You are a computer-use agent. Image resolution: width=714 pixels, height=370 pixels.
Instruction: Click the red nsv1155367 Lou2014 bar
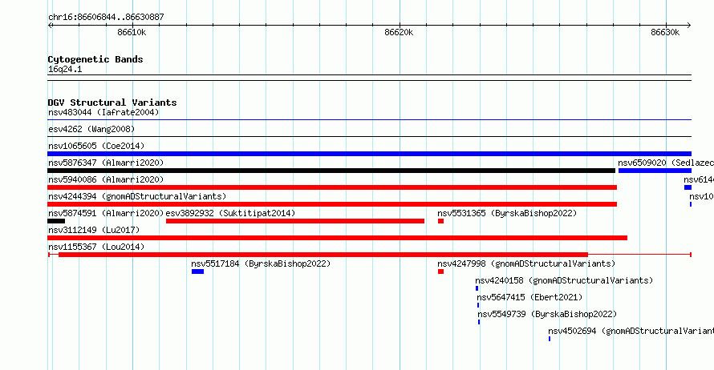tap(323, 255)
